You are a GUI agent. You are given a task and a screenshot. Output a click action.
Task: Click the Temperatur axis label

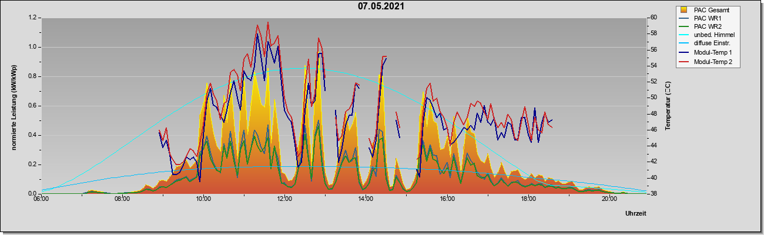coord(668,106)
